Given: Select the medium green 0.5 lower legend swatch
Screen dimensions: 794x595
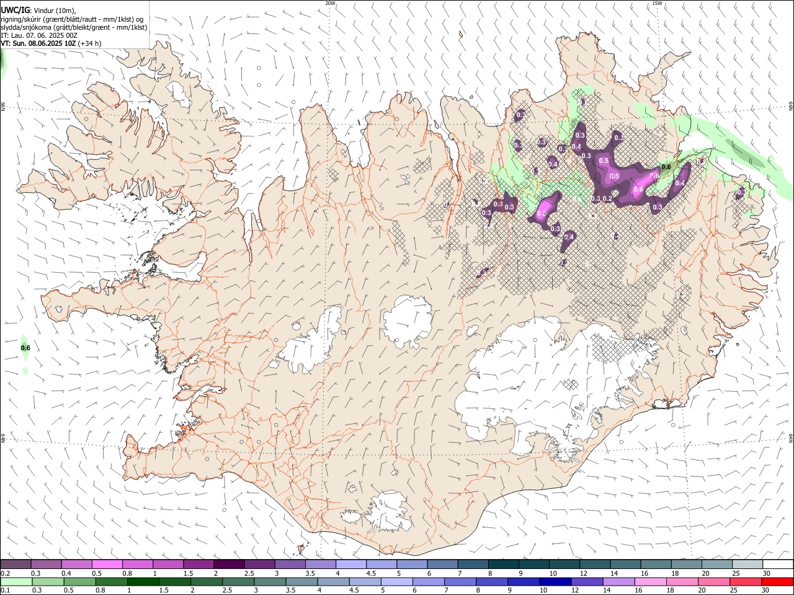Looking at the screenshot, I should tap(79, 582).
